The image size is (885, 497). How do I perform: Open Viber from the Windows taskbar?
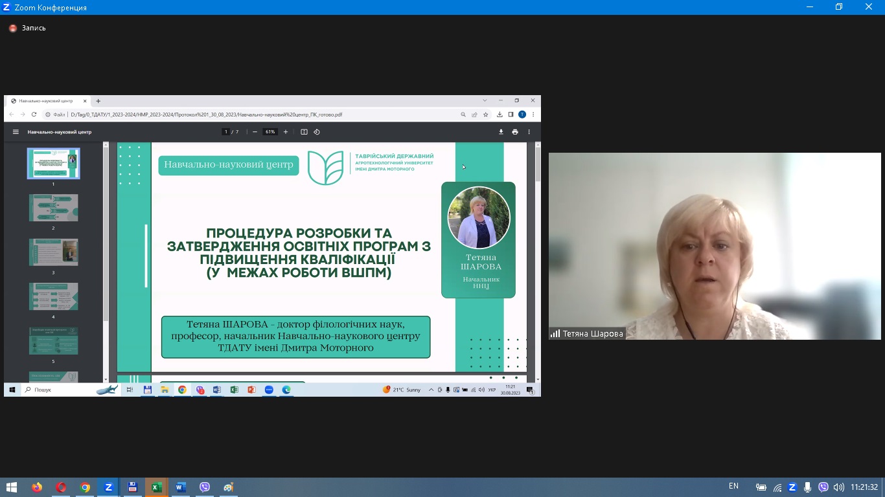(205, 487)
